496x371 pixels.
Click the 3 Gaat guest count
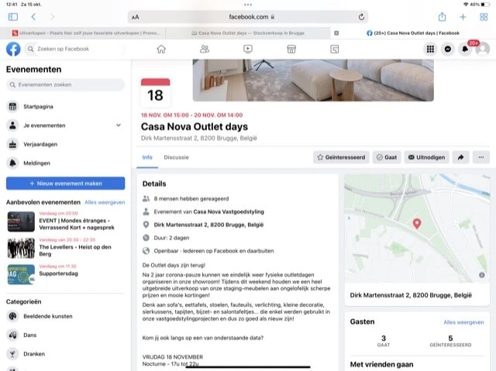point(384,341)
